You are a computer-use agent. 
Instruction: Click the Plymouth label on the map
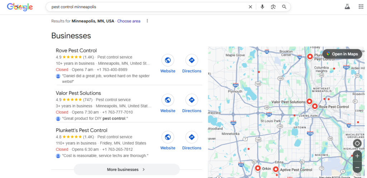235,92
